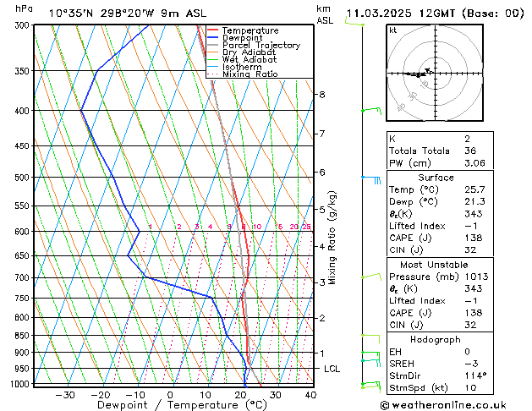Click the red Temperature legend line swatch
Viewport: 532px width, 411px height.
tap(213, 30)
